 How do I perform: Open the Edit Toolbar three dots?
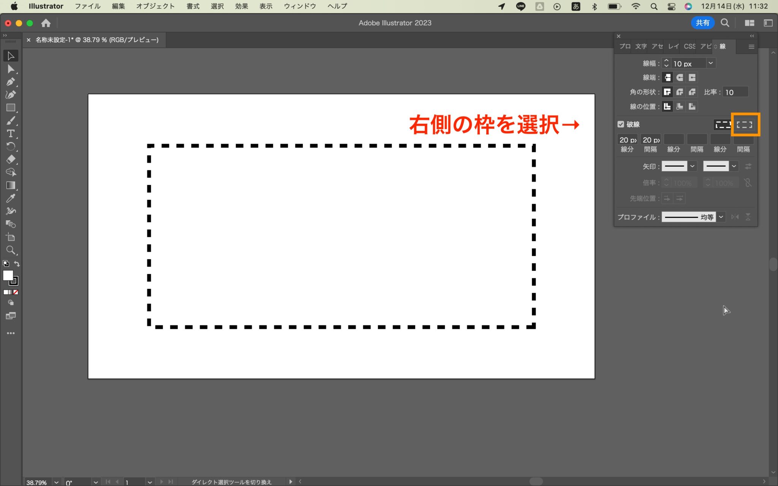coord(11,333)
